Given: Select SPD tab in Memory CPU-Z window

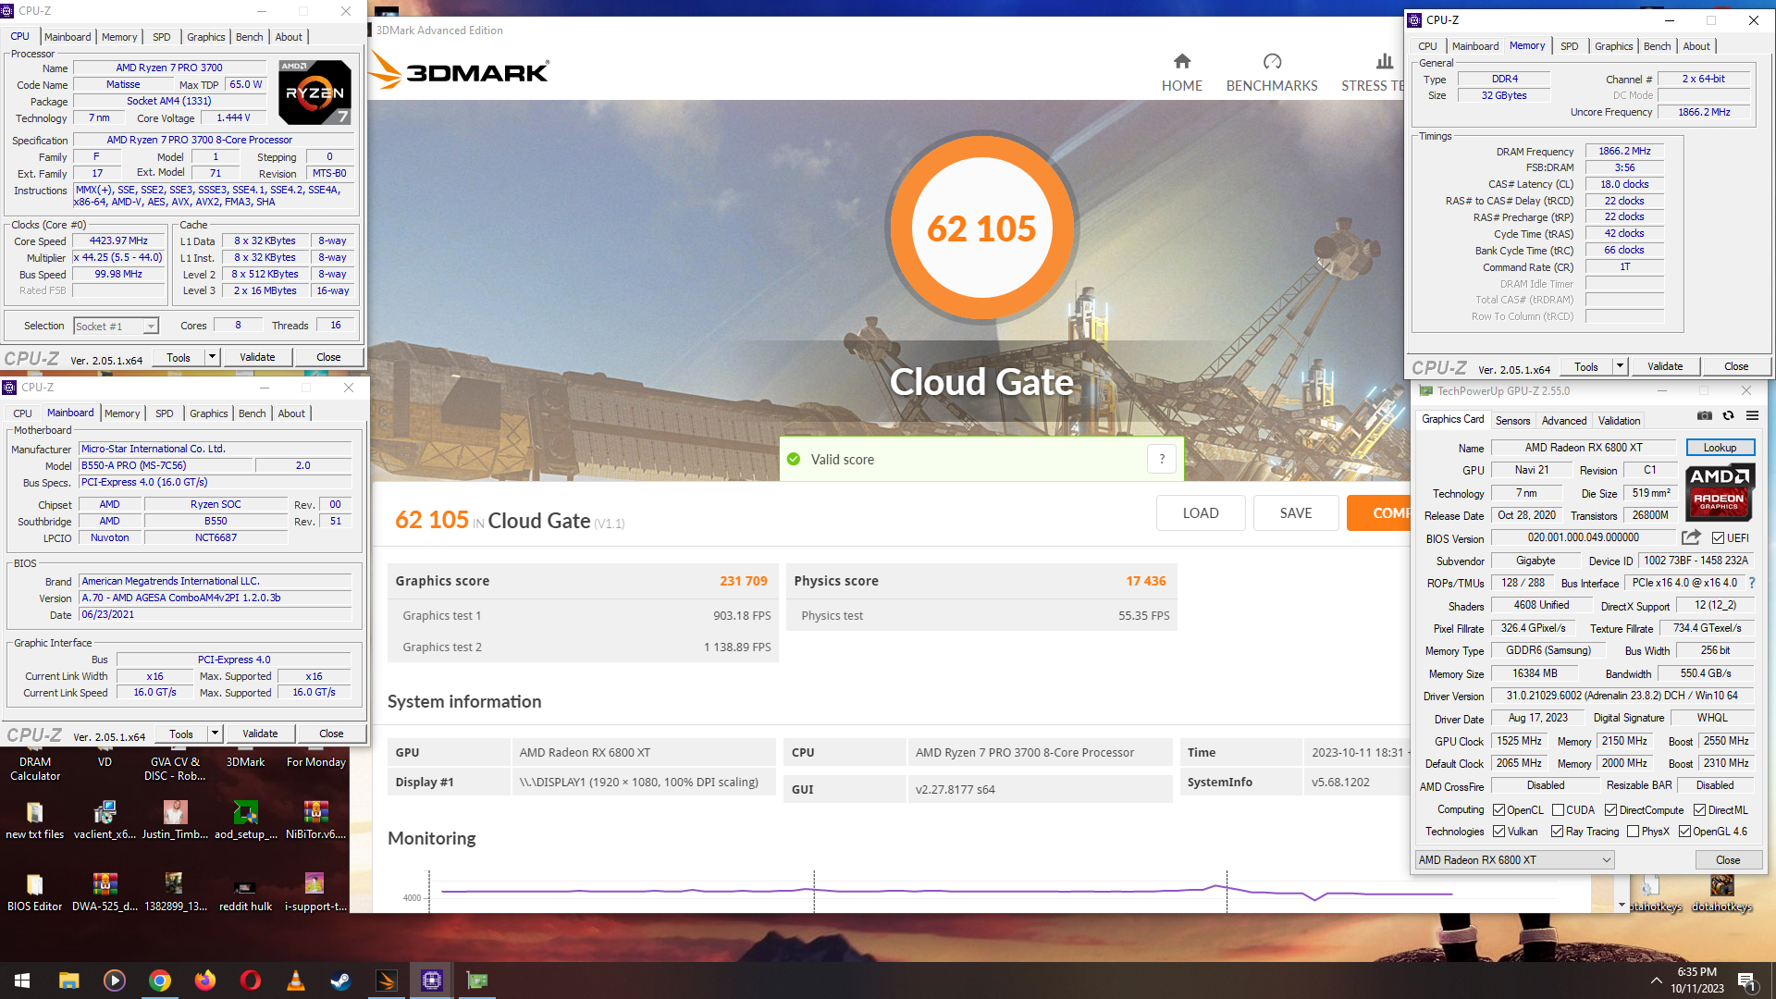Looking at the screenshot, I should [1569, 46].
